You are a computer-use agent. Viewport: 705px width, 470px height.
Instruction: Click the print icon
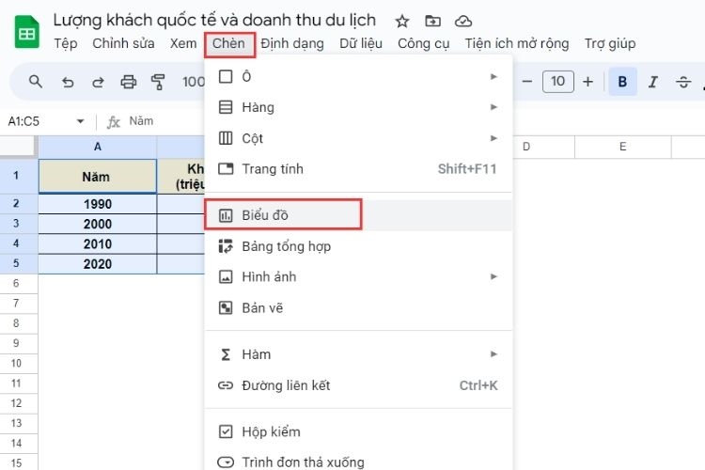click(x=129, y=82)
